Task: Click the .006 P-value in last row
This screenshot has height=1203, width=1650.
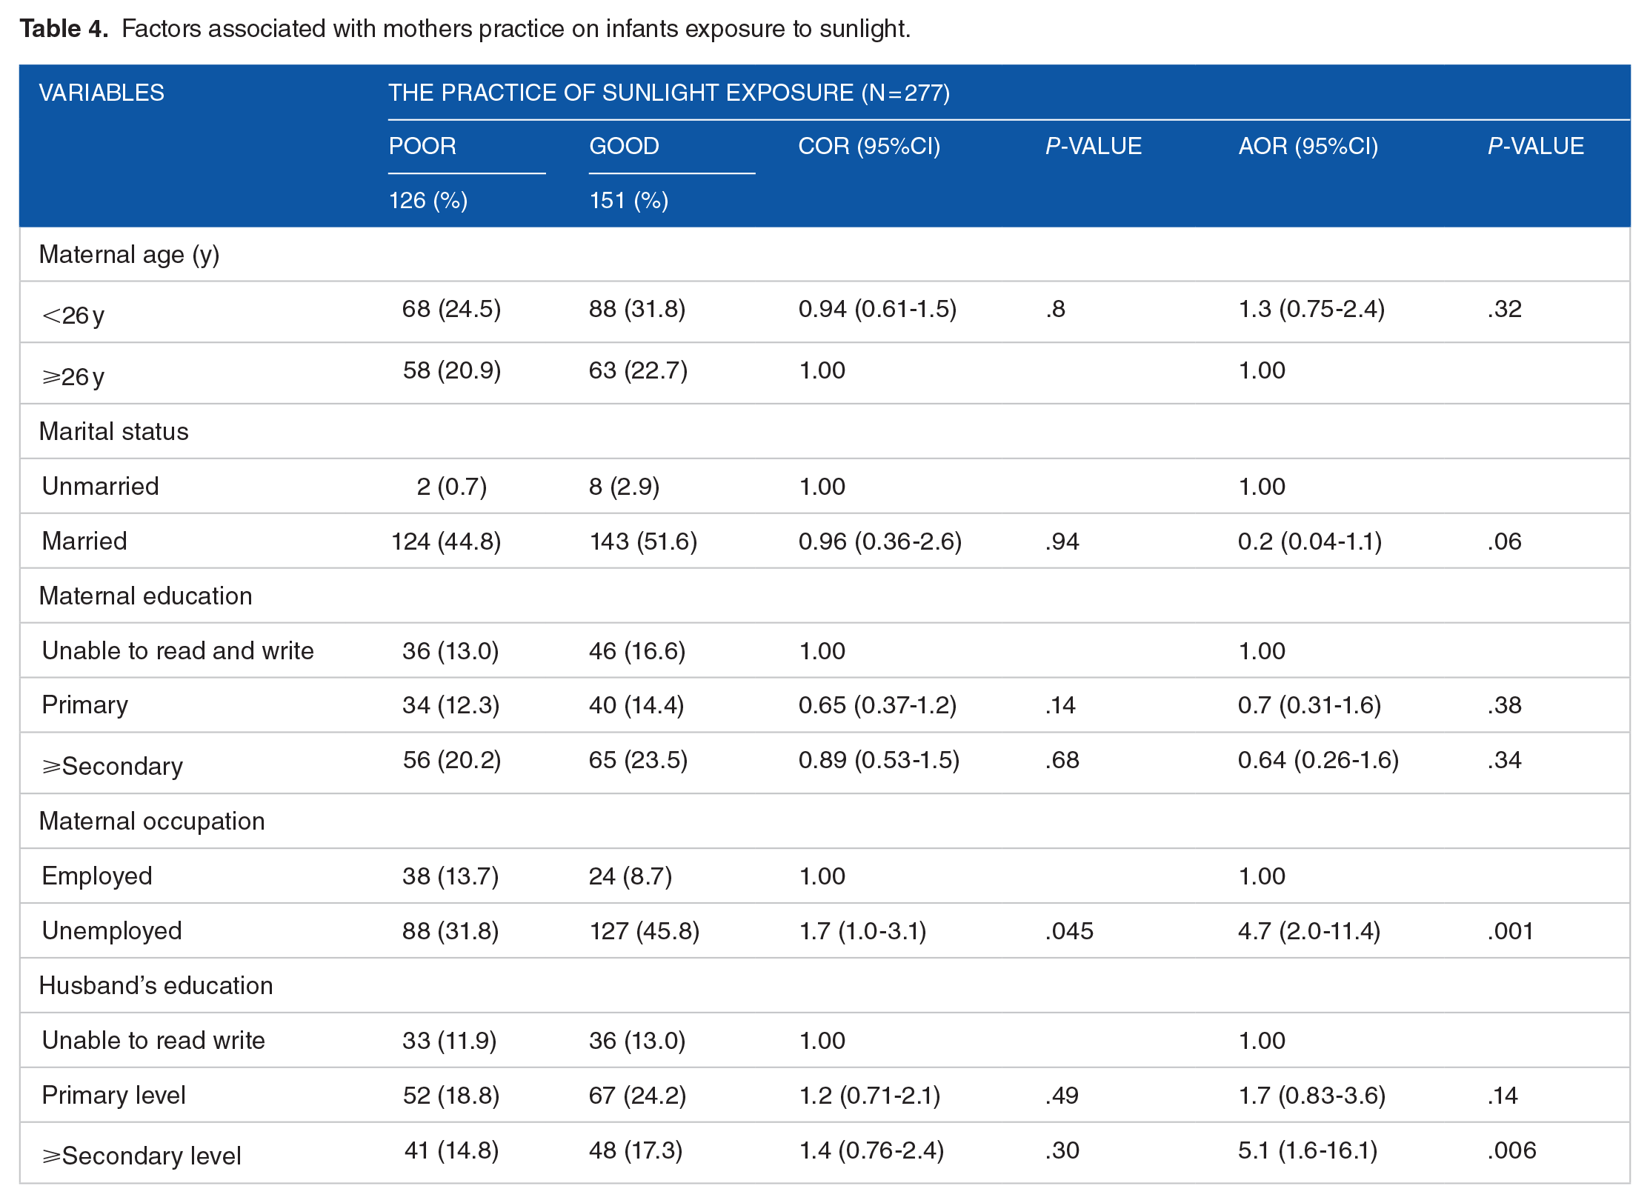Action: (x=1511, y=1150)
